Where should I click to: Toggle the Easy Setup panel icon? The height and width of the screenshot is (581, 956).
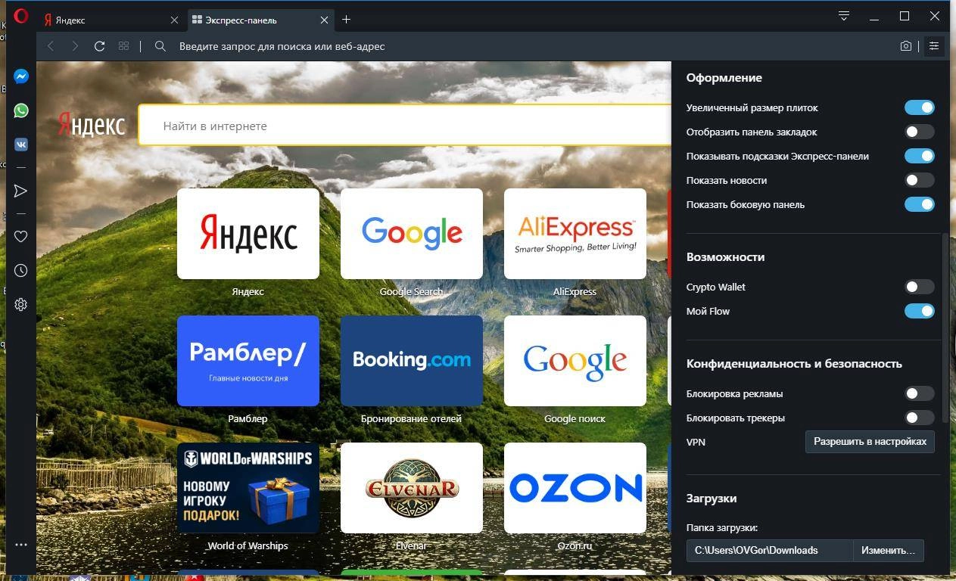pyautogui.click(x=934, y=46)
